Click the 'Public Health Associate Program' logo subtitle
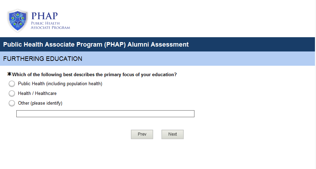 (x=50, y=25)
